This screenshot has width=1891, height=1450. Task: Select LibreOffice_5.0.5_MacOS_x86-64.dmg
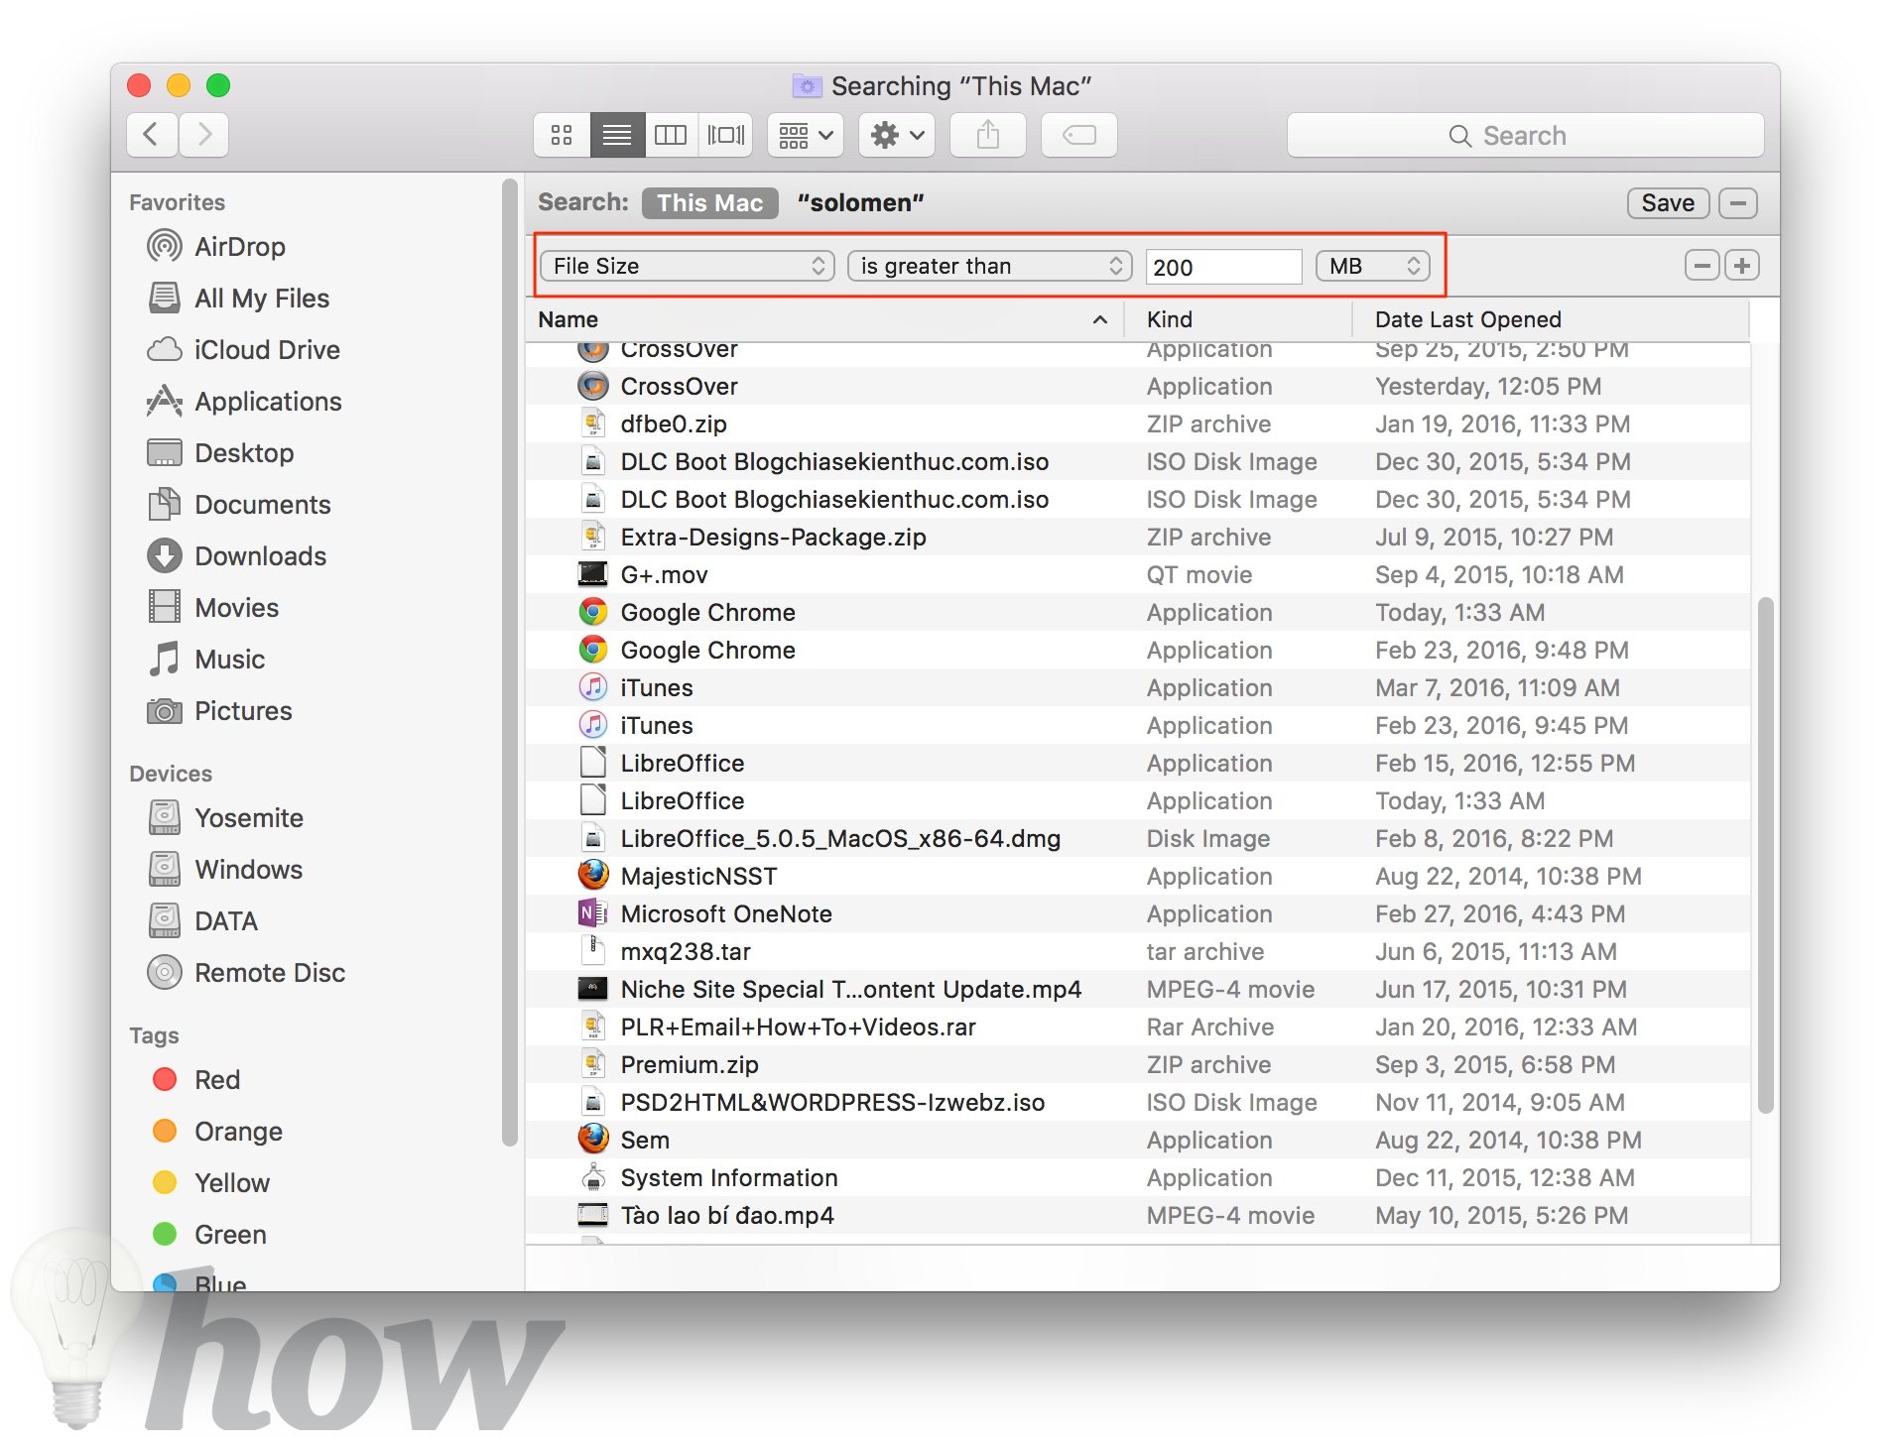pyautogui.click(x=1138, y=838)
